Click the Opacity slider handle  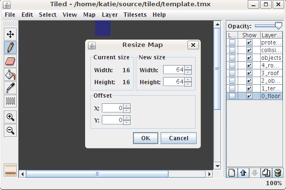coord(278,26)
